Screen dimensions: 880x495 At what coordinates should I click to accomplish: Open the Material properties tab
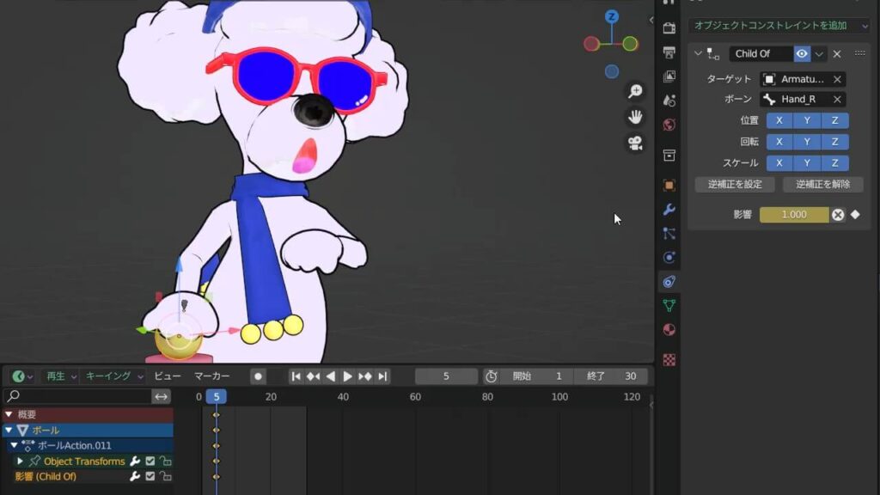point(669,330)
